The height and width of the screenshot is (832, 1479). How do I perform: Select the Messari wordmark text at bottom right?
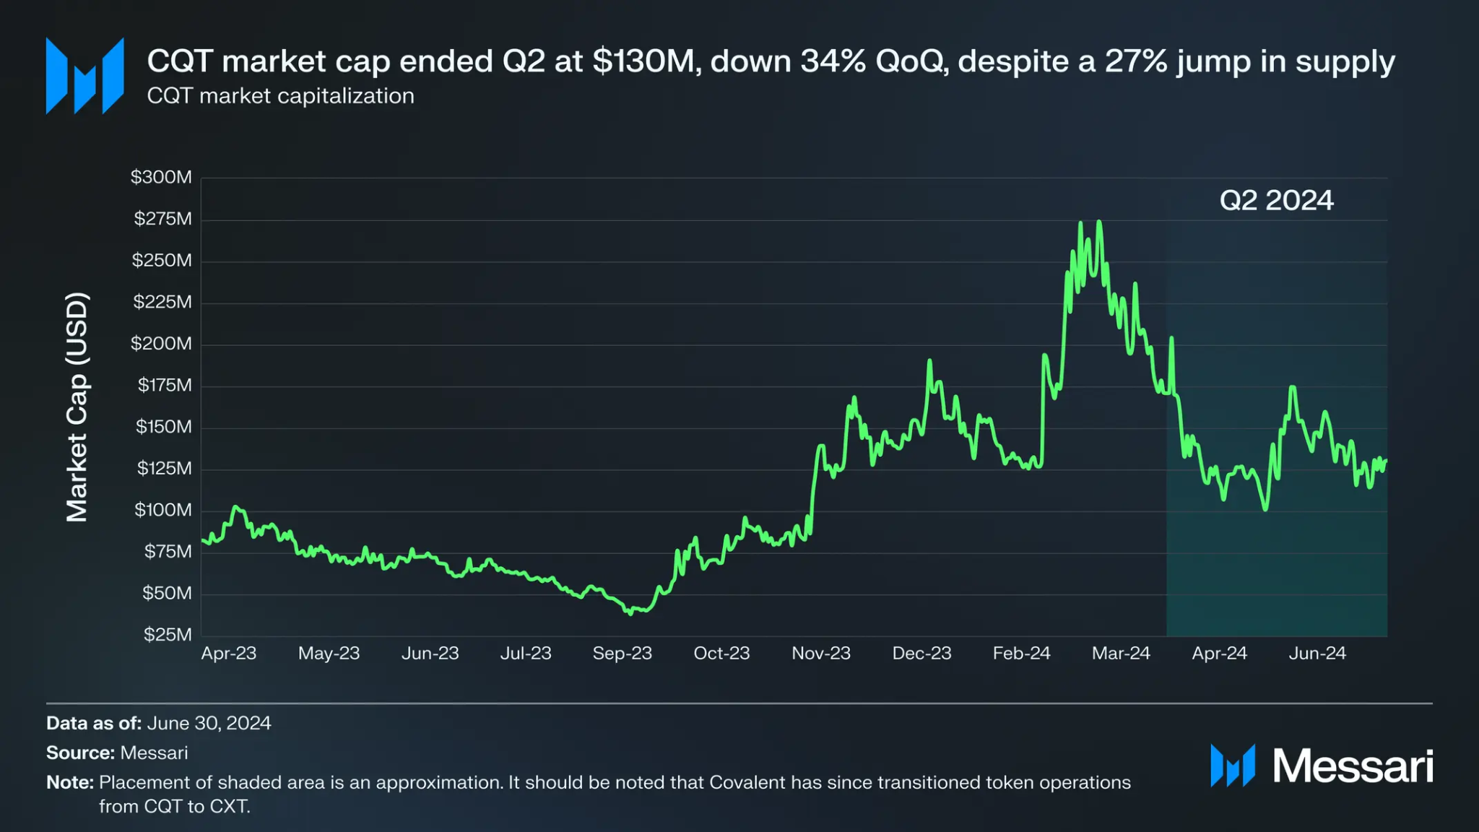pos(1353,766)
